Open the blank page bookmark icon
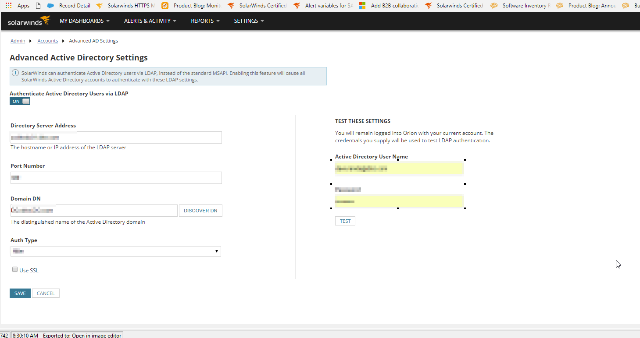 click(x=38, y=6)
